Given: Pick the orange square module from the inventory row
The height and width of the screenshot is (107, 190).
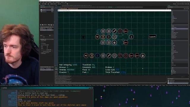Looking at the screenshot, I should (x=92, y=56).
